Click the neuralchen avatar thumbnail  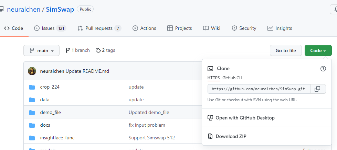[x=32, y=71]
